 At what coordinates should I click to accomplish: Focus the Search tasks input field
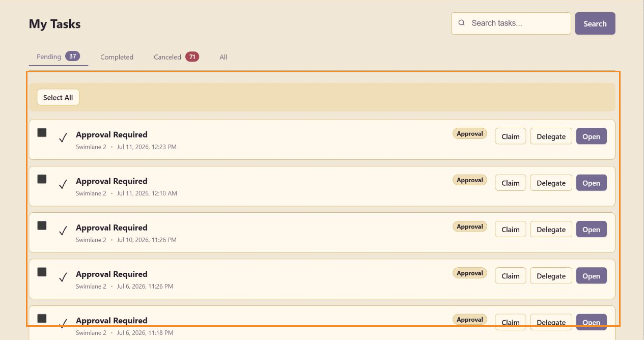pyautogui.click(x=511, y=23)
